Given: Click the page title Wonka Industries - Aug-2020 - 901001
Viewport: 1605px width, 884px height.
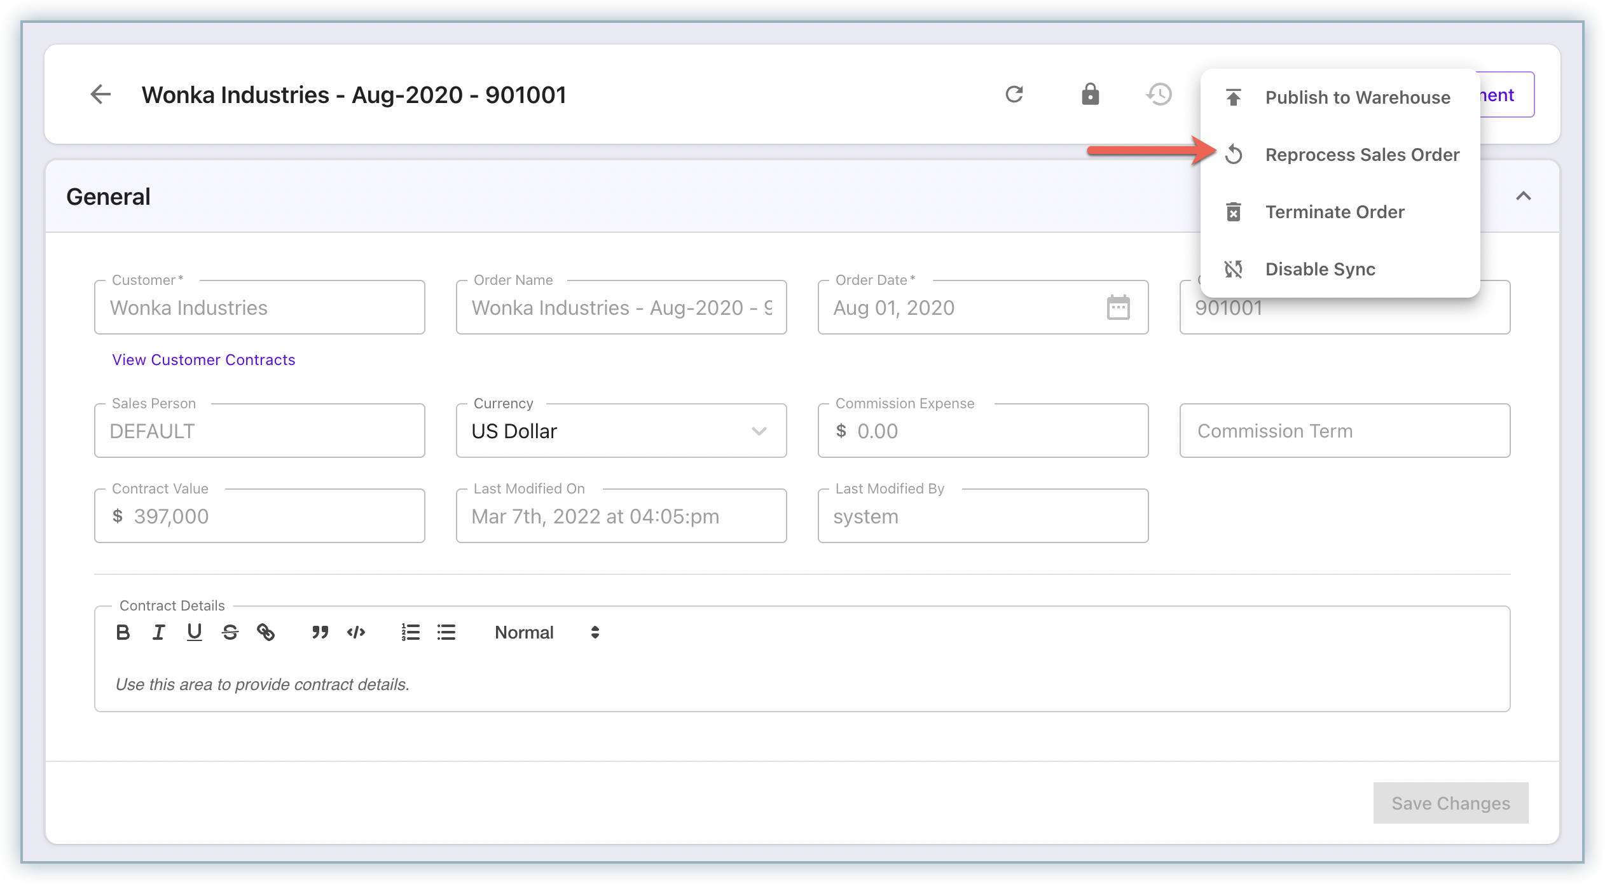Looking at the screenshot, I should (x=354, y=95).
